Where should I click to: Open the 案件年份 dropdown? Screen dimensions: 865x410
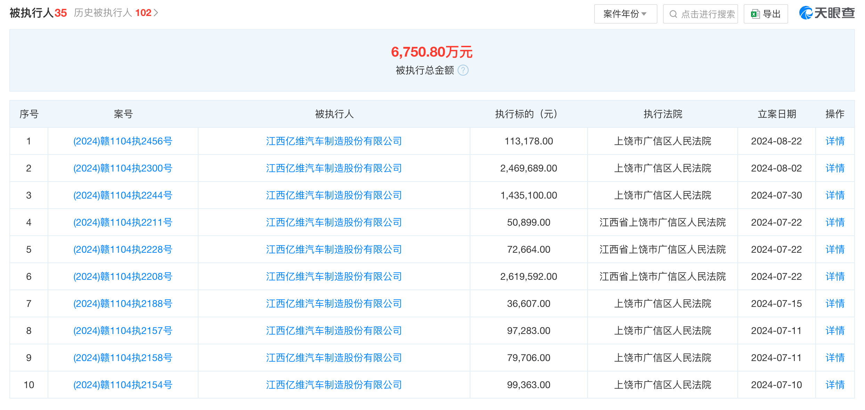coord(625,14)
